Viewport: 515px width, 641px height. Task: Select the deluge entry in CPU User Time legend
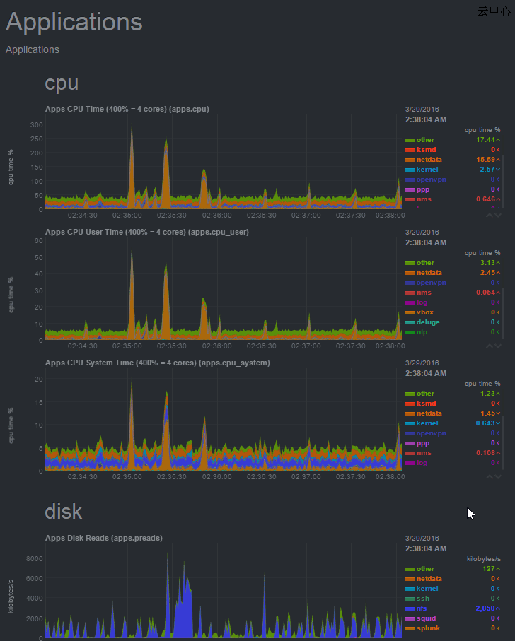tap(428, 322)
